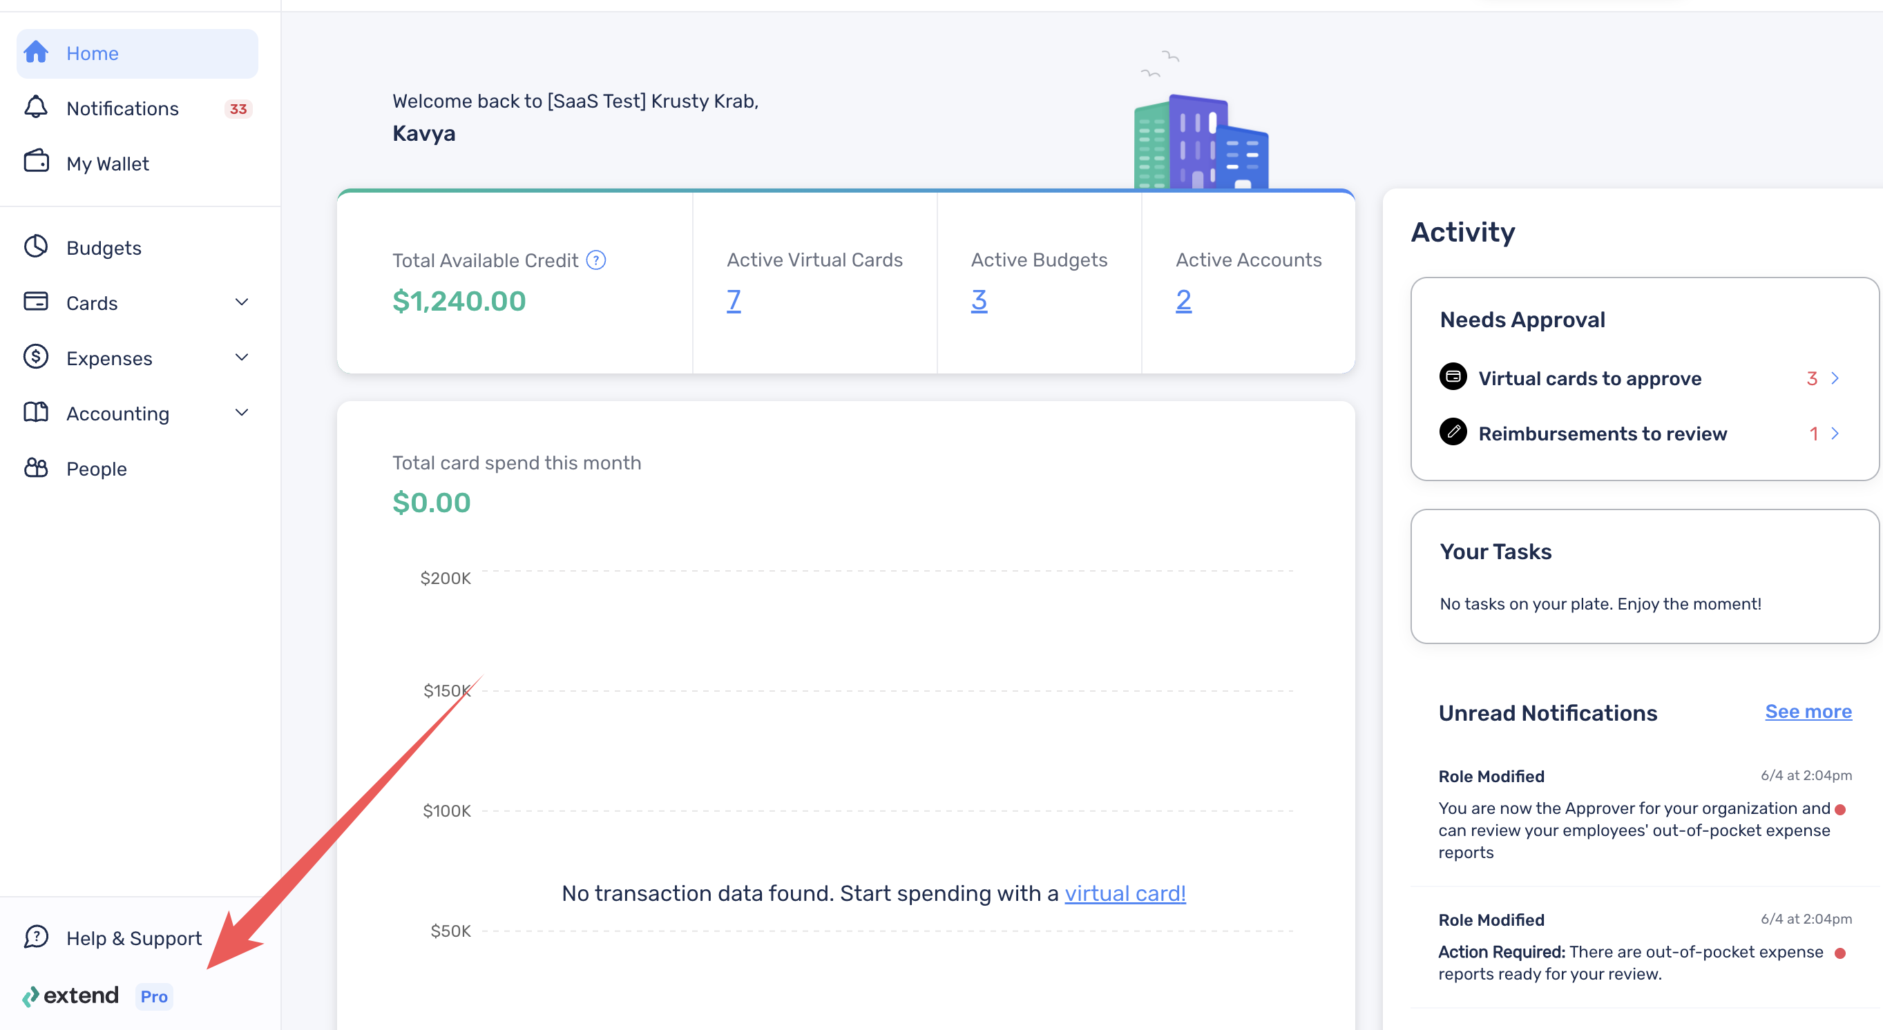The height and width of the screenshot is (1030, 1883).
Task: Expand the Expenses submenu chevron
Action: click(242, 357)
